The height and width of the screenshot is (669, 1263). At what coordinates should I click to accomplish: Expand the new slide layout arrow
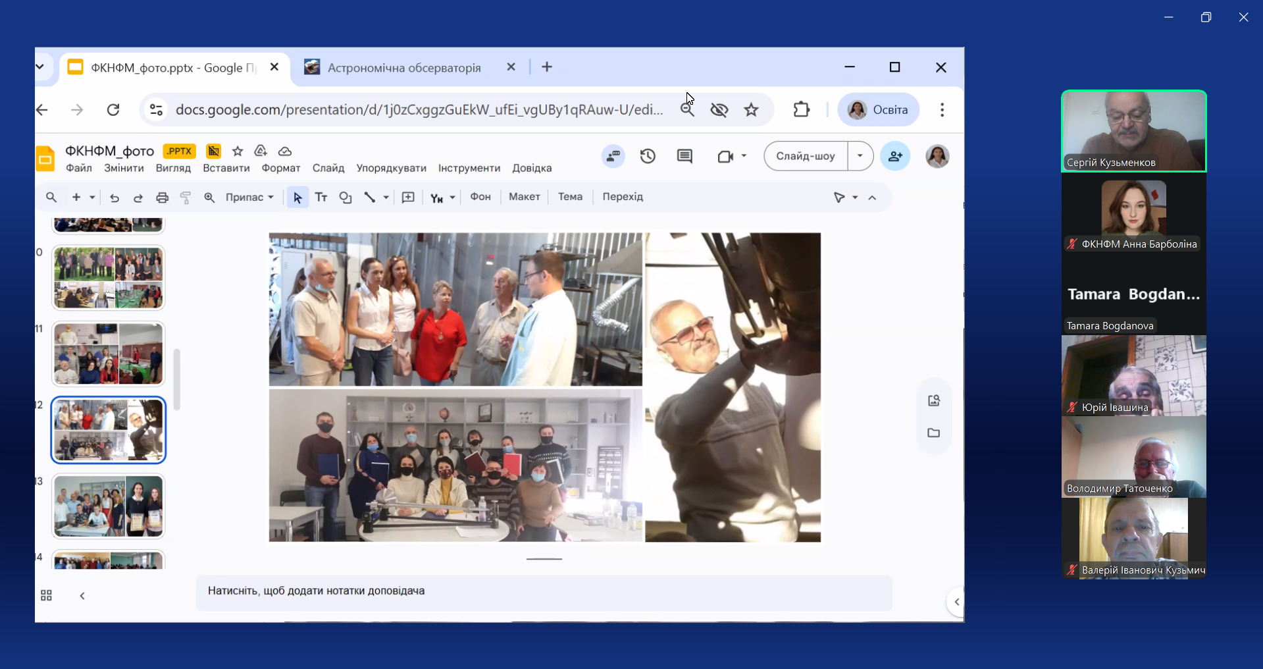pyautogui.click(x=92, y=198)
